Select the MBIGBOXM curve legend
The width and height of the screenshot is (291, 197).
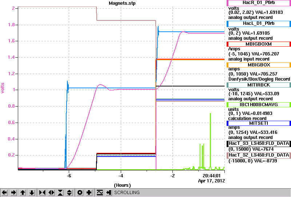[259, 44]
